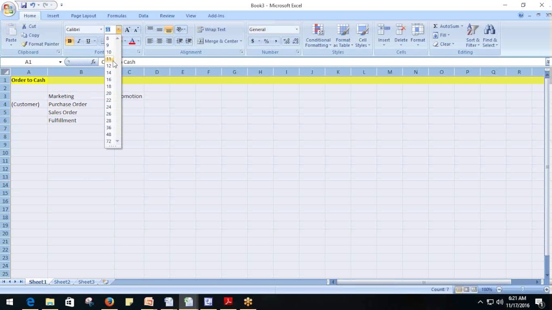Screen dimensions: 552x310
Task: Switch to the Page Layout tab
Action: [83, 16]
